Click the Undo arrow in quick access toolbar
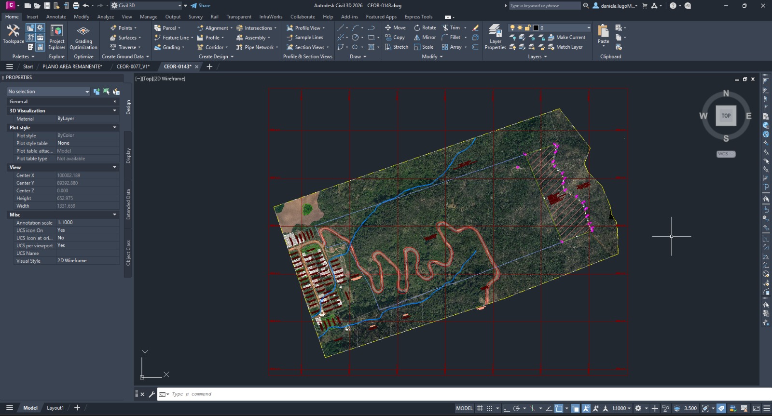The width and height of the screenshot is (772, 416). point(85,6)
